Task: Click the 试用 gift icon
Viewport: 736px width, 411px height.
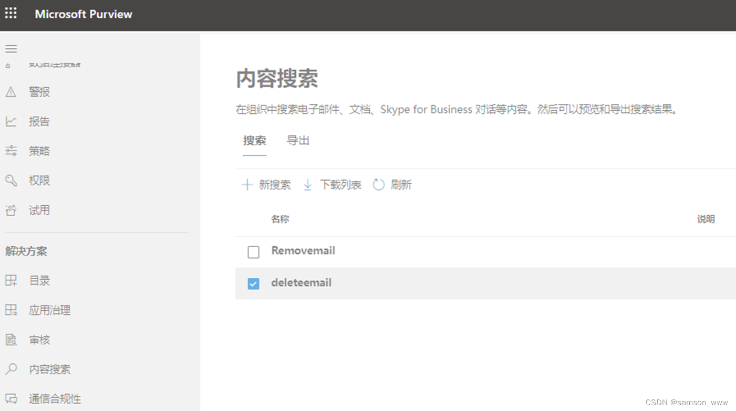Action: tap(11, 210)
